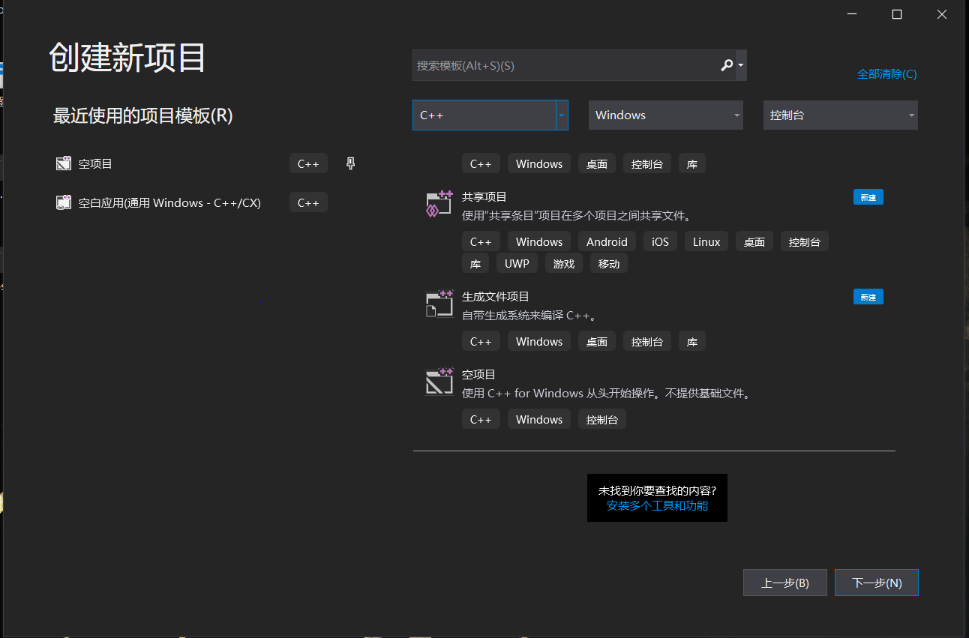Click the UWP tag under 共享项目
The height and width of the screenshot is (638, 969).
517,263
